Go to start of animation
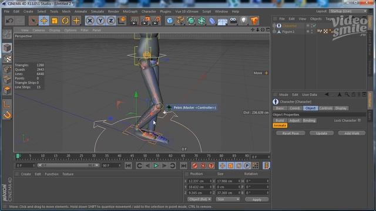 [128, 165]
